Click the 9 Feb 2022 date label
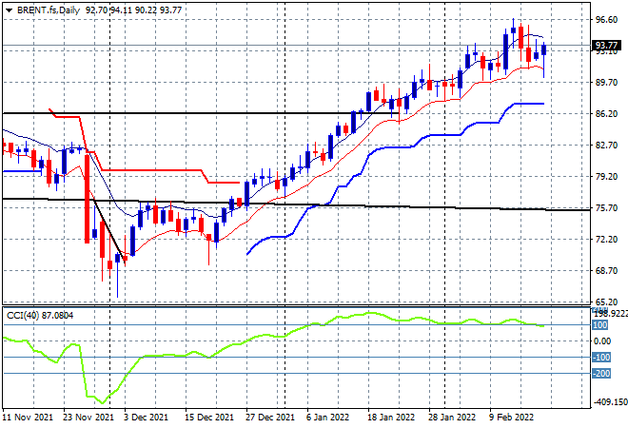The image size is (628, 428). [512, 418]
